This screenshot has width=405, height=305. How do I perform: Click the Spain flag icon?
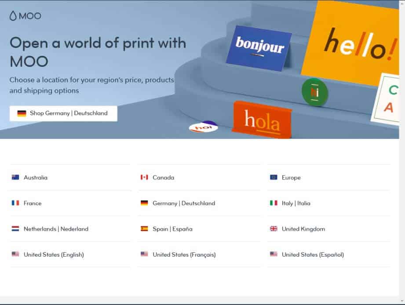click(x=144, y=229)
